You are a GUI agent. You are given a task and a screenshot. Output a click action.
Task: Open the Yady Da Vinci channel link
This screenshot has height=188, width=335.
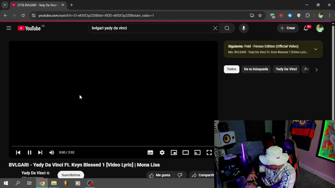tap(33, 173)
